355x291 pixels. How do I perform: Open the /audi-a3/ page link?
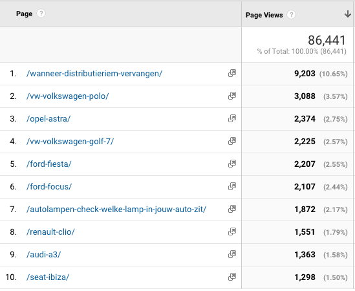coord(44,255)
